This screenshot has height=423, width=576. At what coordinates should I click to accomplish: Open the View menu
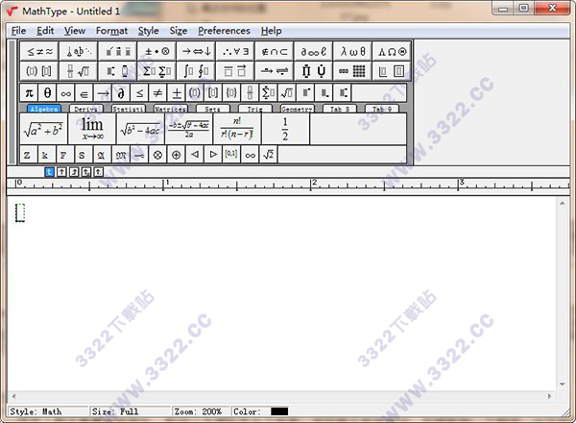75,31
